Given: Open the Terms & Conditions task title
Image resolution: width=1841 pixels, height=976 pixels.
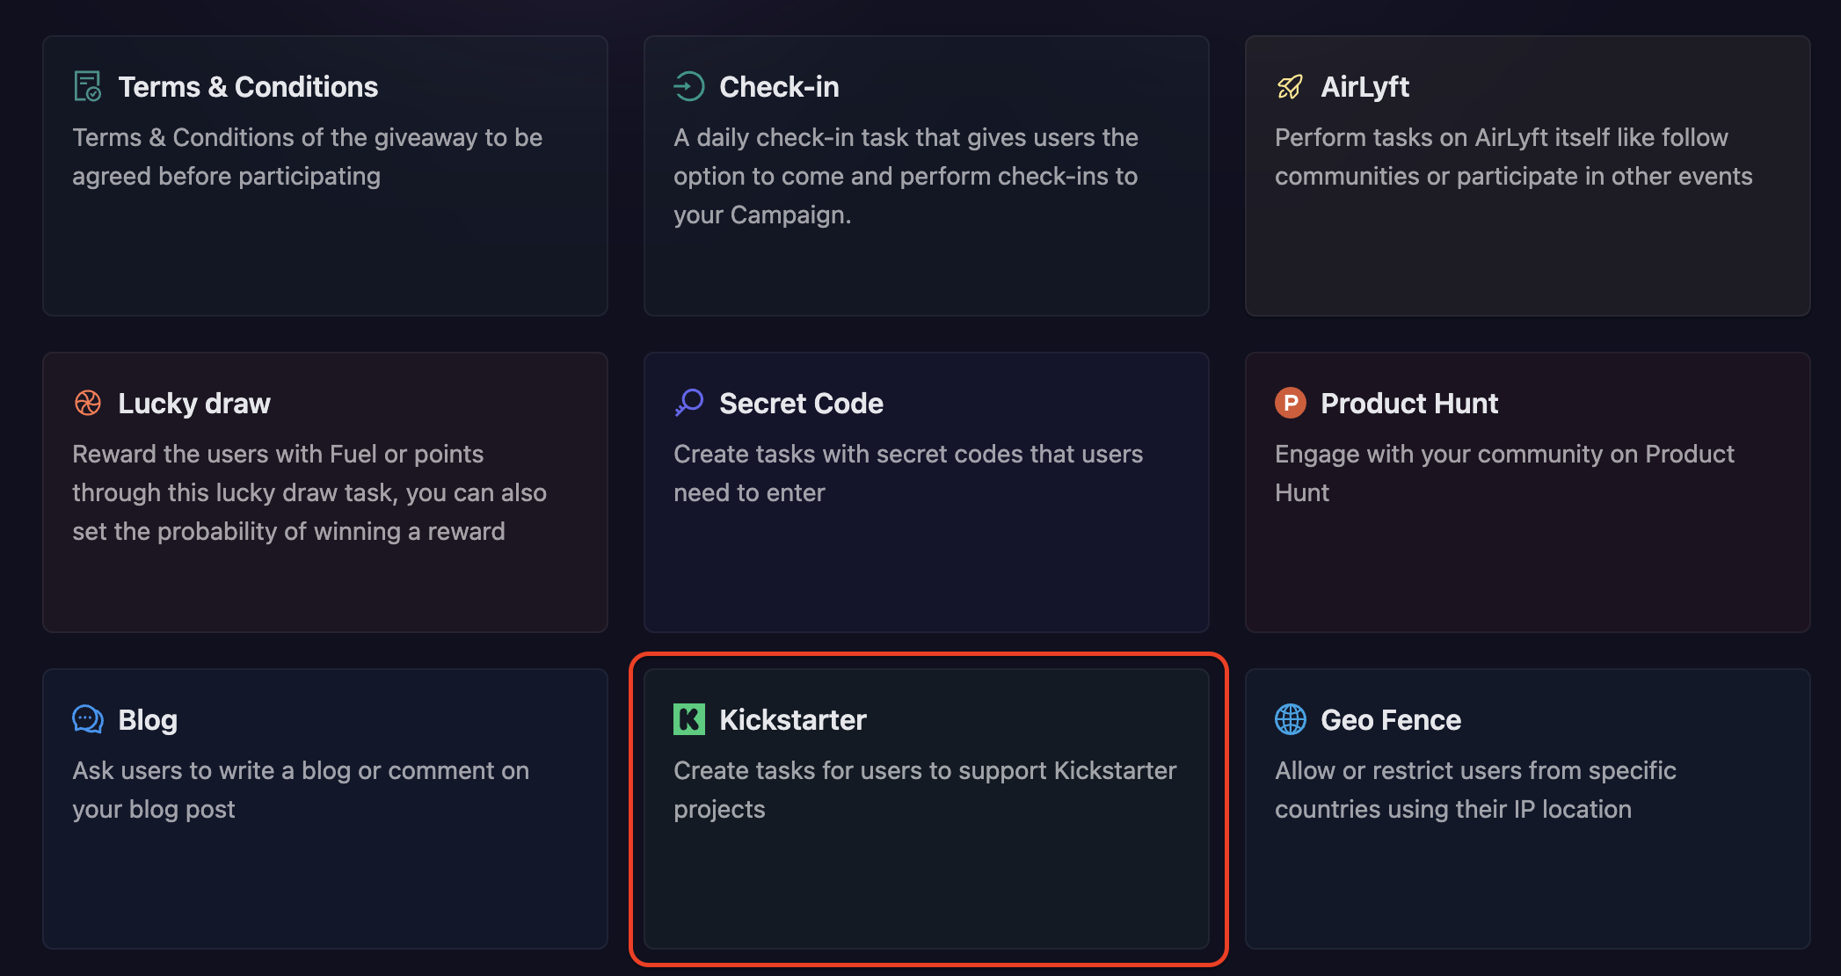Looking at the screenshot, I should click(248, 87).
